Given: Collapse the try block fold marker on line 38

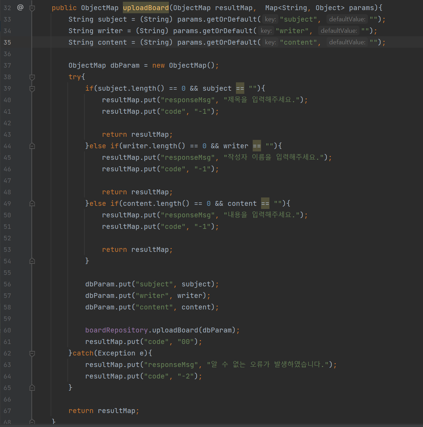Looking at the screenshot, I should [32, 77].
